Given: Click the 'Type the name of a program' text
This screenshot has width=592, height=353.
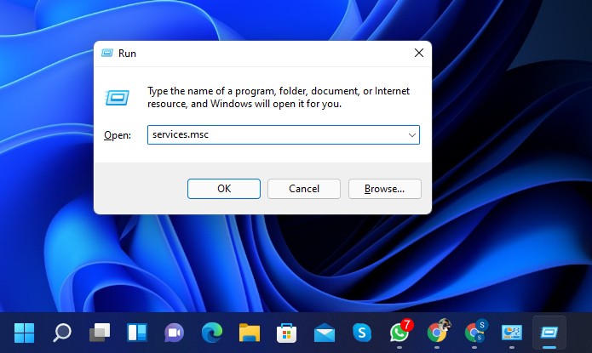Looking at the screenshot, I should [x=279, y=97].
